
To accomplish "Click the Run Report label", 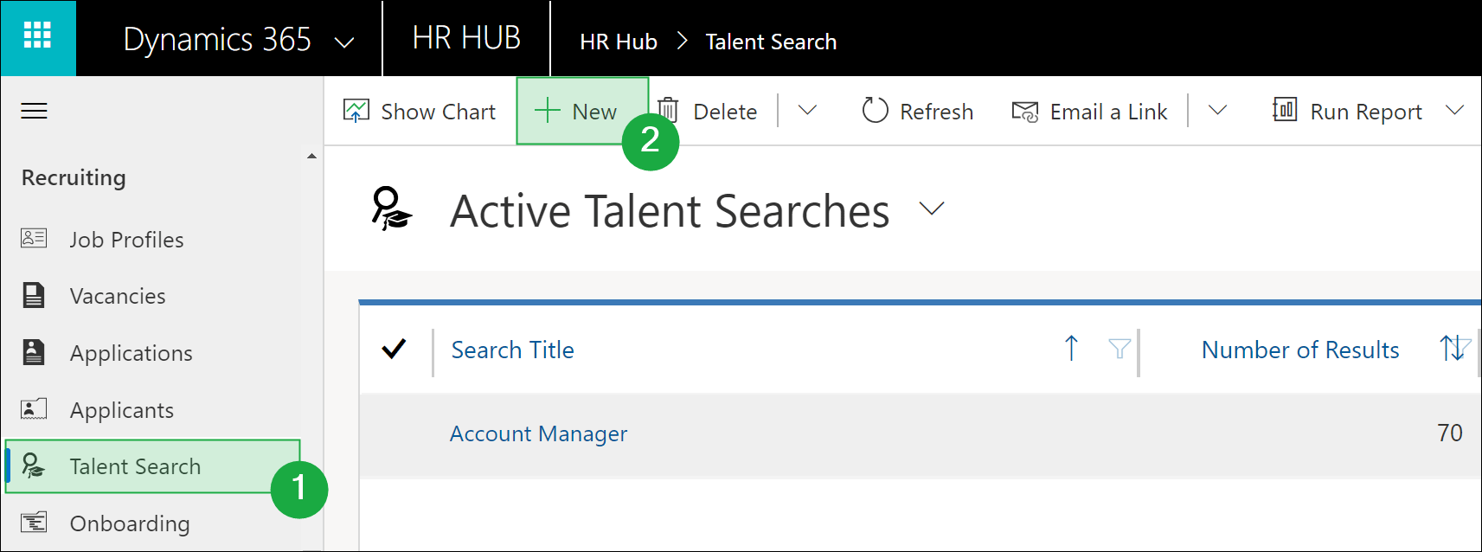I will point(1366,112).
